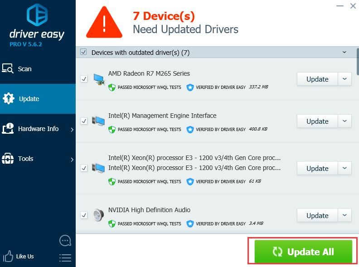
Task: Click Intel(R) Management Engine Interface name
Action: [162, 116]
